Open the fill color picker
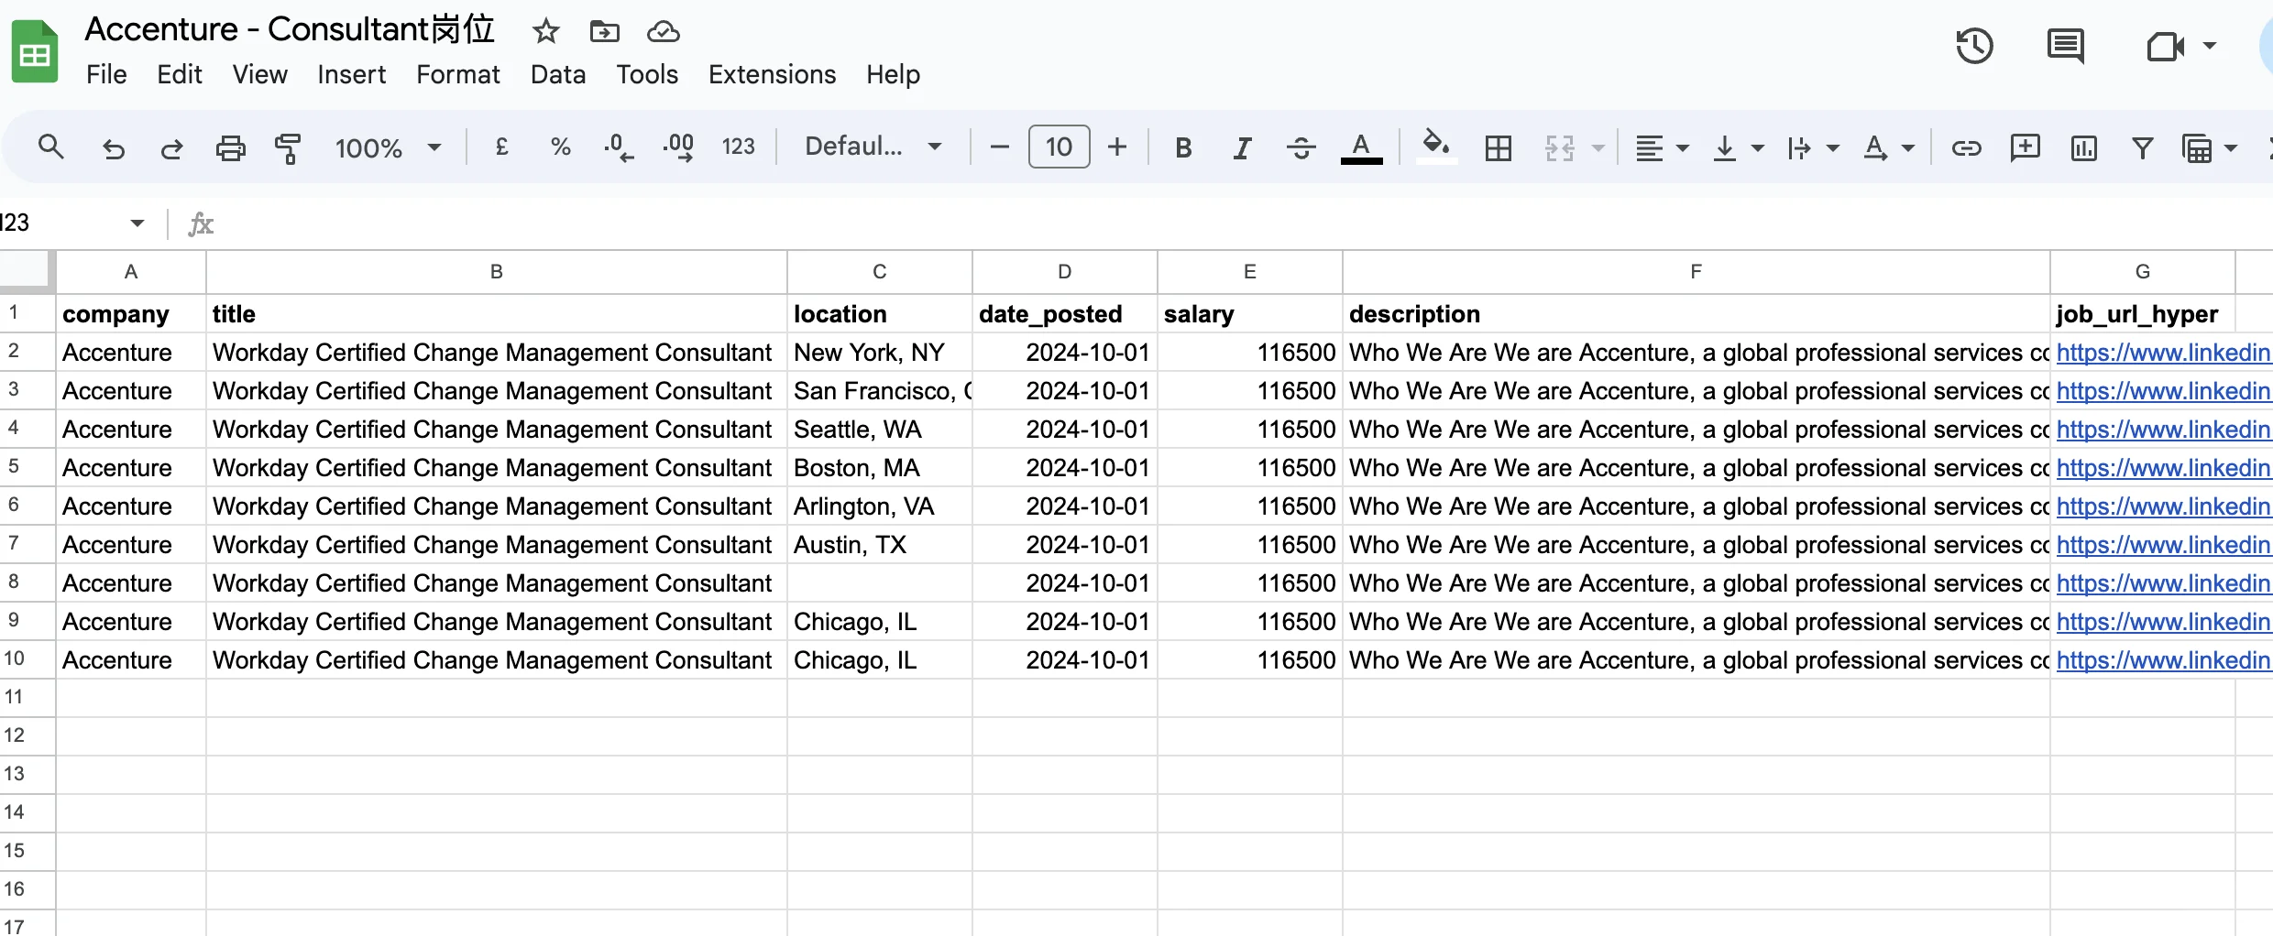This screenshot has height=936, width=2273. tap(1436, 147)
